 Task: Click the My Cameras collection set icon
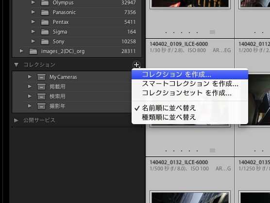tap(41, 77)
